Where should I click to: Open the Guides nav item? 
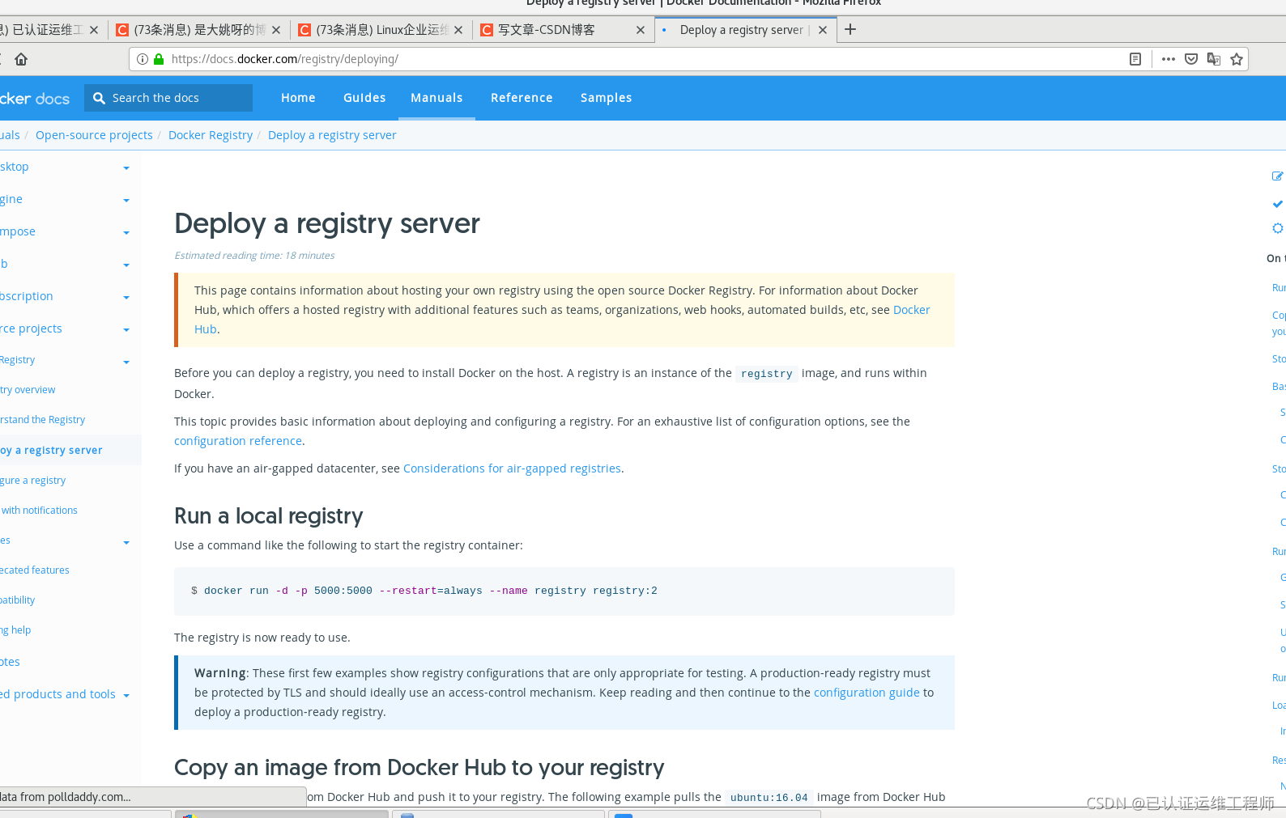pyautogui.click(x=364, y=98)
